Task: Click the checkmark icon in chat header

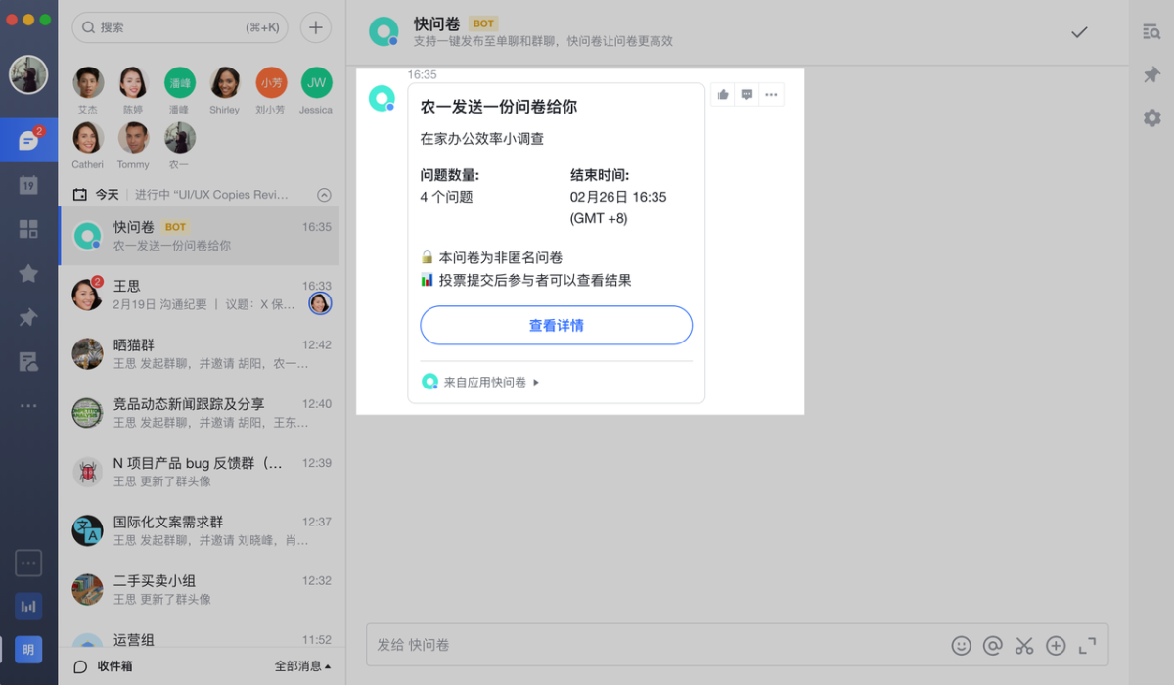Action: pyautogui.click(x=1079, y=32)
